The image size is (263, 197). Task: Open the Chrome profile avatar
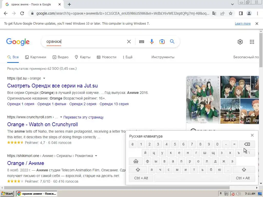[249, 13]
